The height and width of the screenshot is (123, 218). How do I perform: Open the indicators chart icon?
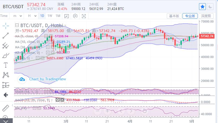point(66,16)
